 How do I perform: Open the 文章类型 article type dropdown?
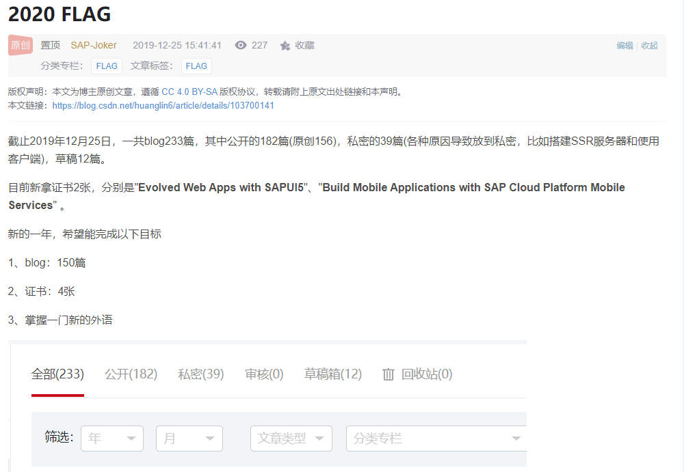tap(291, 439)
